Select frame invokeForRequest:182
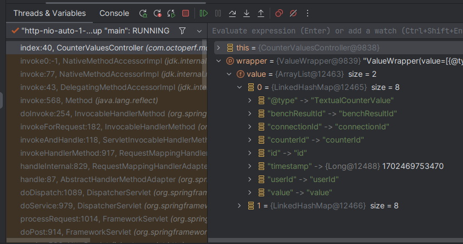Image resolution: width=463 pixels, height=244 pixels. coord(107,127)
